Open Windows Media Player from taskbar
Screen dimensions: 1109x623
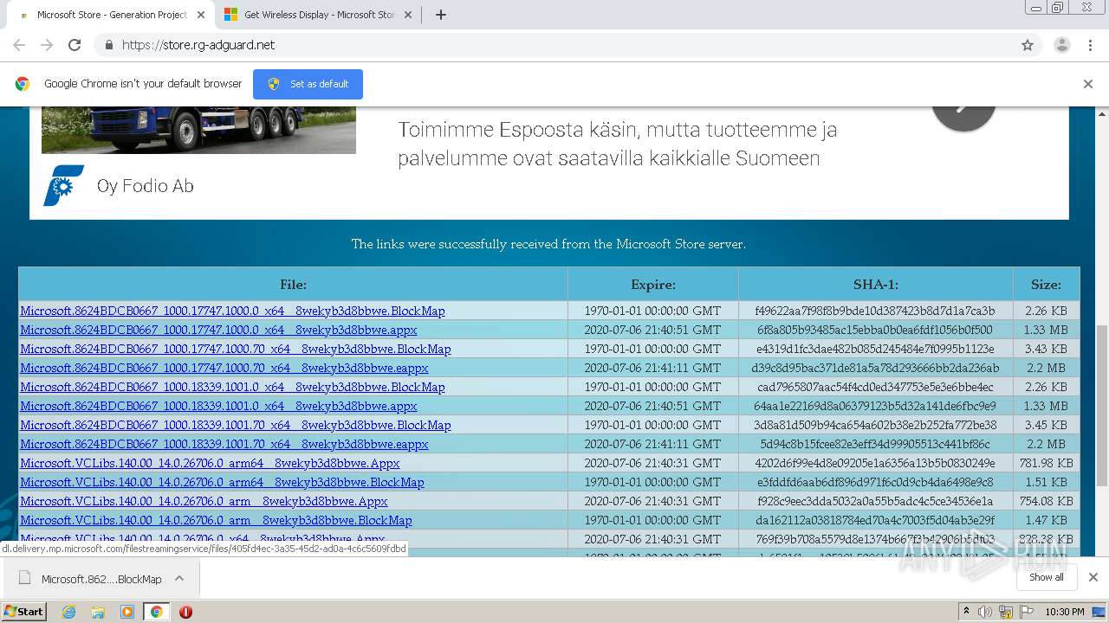point(127,612)
